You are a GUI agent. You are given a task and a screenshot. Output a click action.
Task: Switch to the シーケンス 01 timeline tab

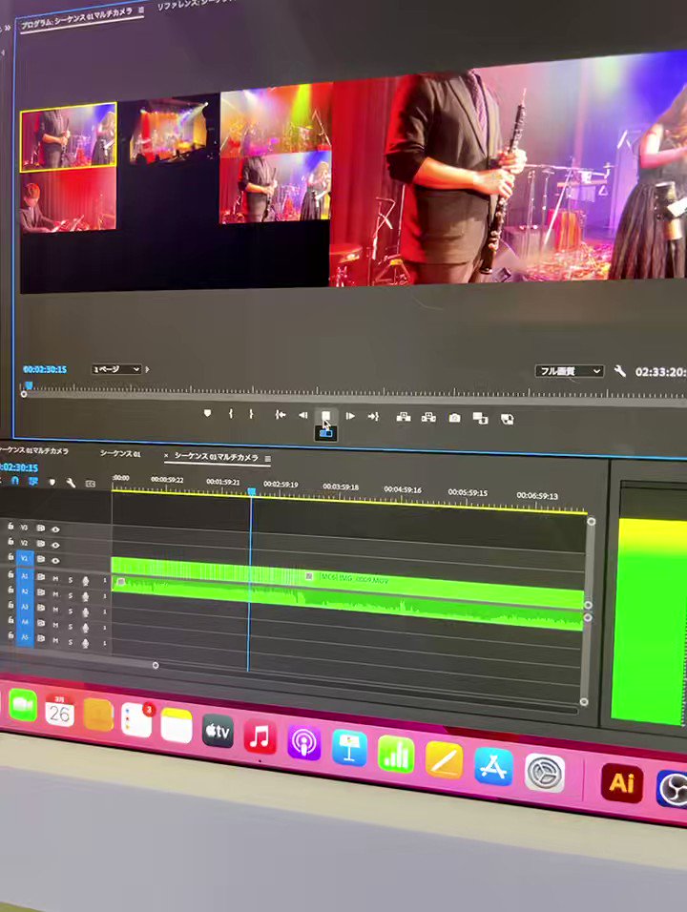(x=120, y=454)
